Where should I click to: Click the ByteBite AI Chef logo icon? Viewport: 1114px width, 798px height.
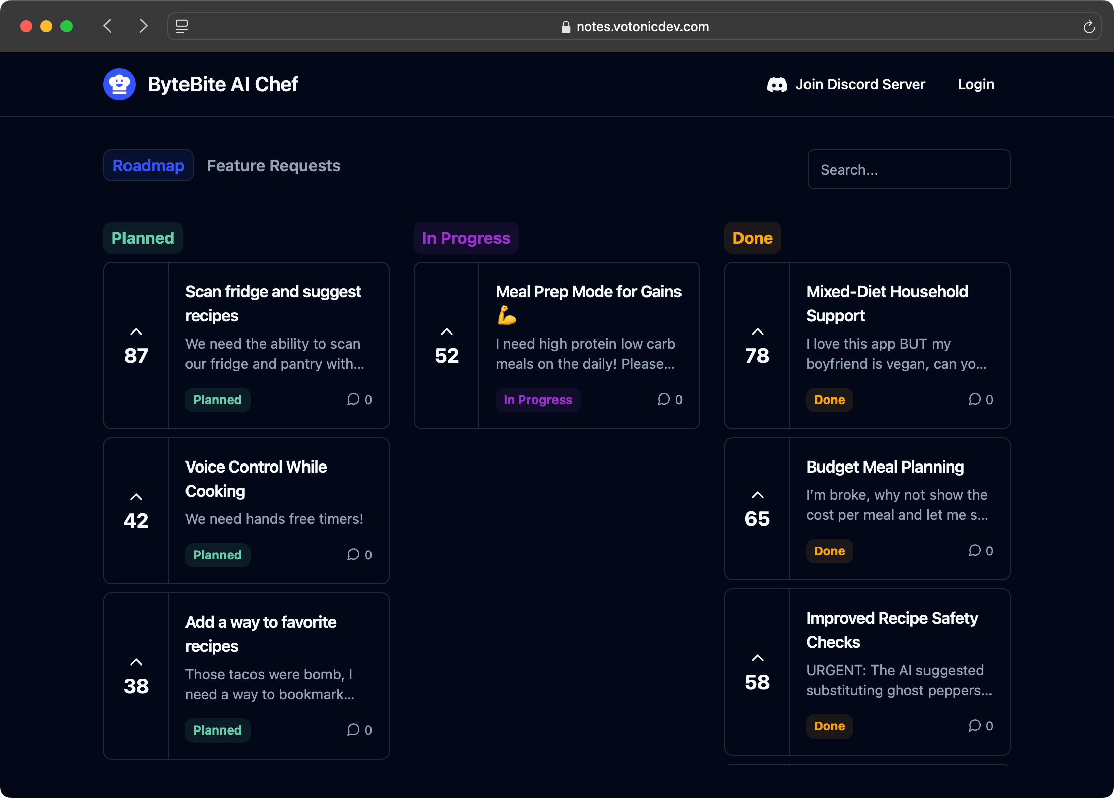[120, 84]
